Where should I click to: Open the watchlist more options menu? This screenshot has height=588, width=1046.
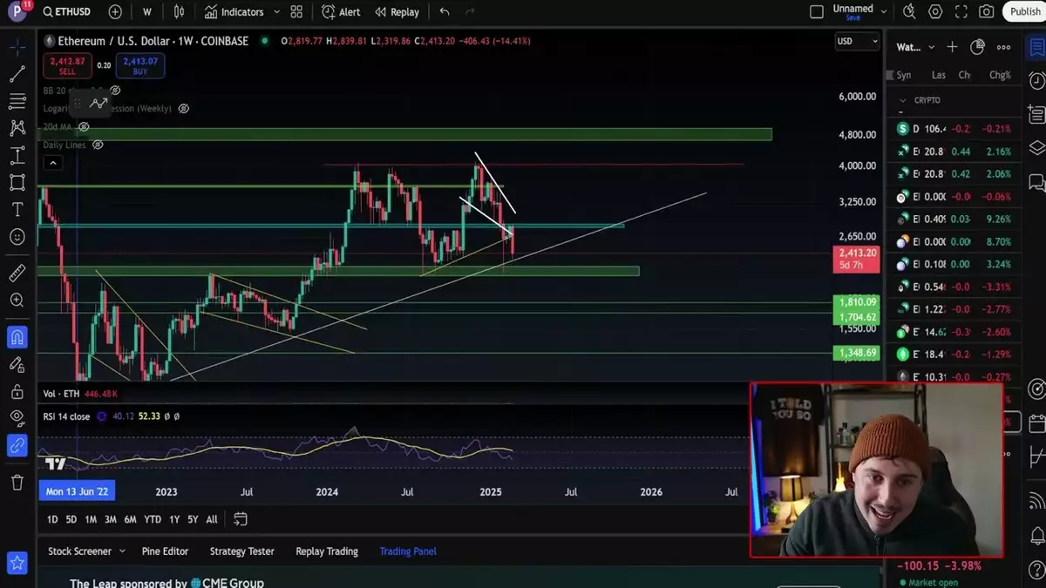click(1003, 47)
